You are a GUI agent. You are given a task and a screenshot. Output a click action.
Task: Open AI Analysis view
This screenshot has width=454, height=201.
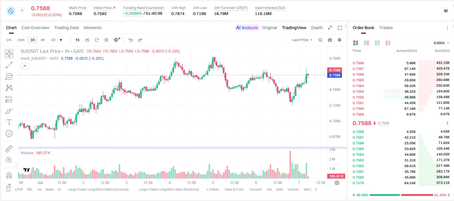pos(247,28)
